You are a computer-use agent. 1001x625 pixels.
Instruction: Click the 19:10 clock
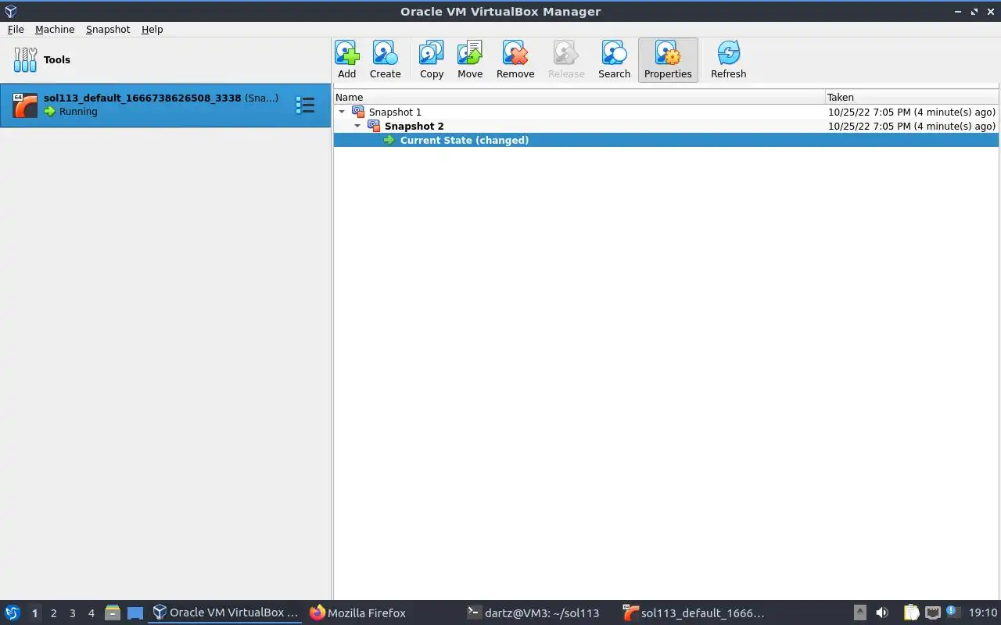(983, 612)
